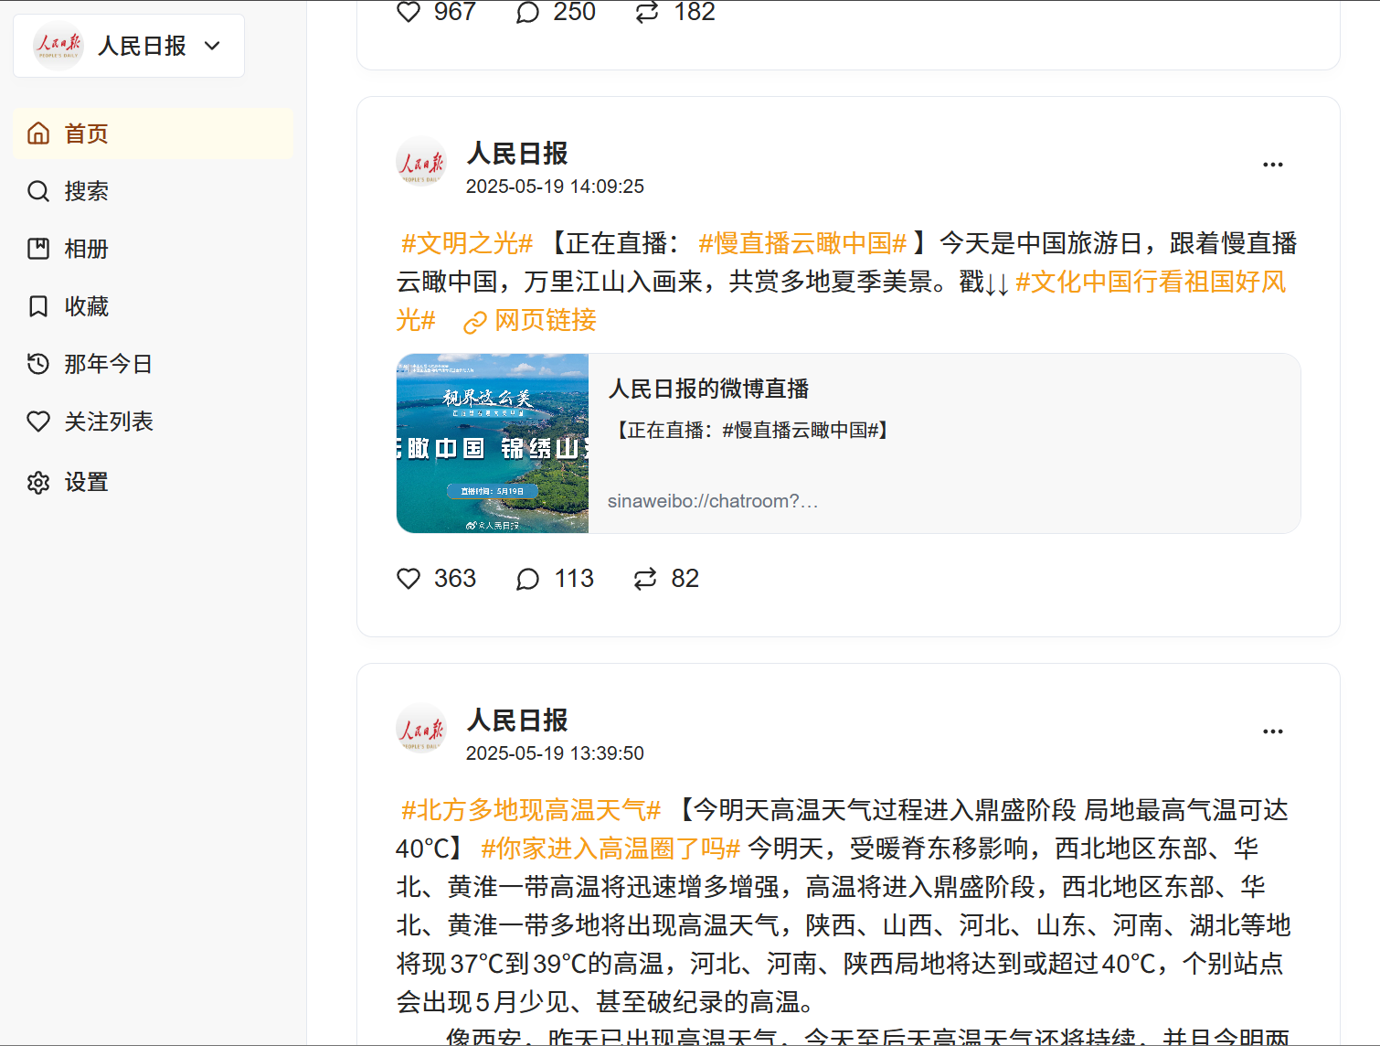
Task: Open the hashtag #北方多地现高温天气#
Action: point(531,810)
